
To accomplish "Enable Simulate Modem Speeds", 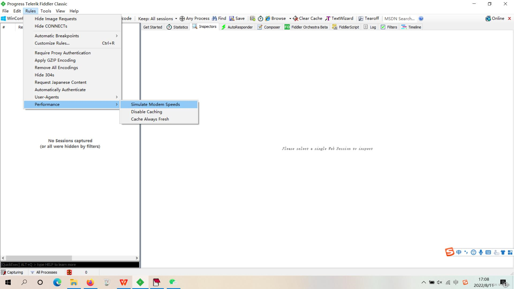I will coord(159,104).
